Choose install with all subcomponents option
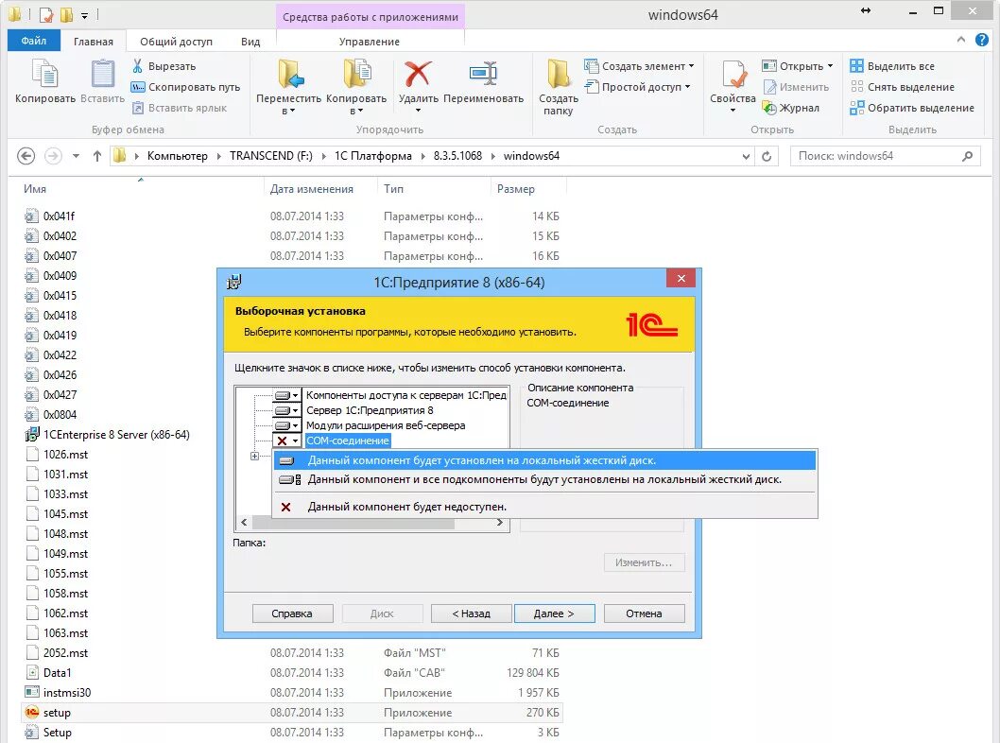 coord(544,479)
